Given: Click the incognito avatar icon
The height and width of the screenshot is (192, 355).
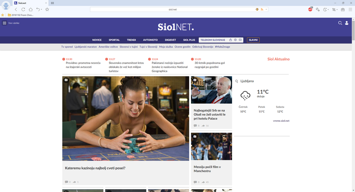Looking at the screenshot, I should point(6,6).
